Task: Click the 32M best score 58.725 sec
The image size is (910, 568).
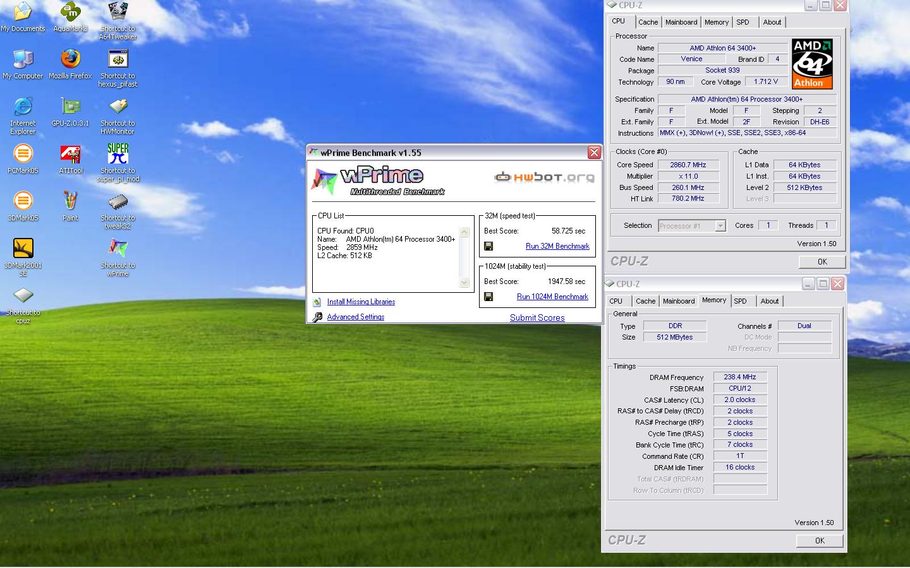Action: [568, 231]
